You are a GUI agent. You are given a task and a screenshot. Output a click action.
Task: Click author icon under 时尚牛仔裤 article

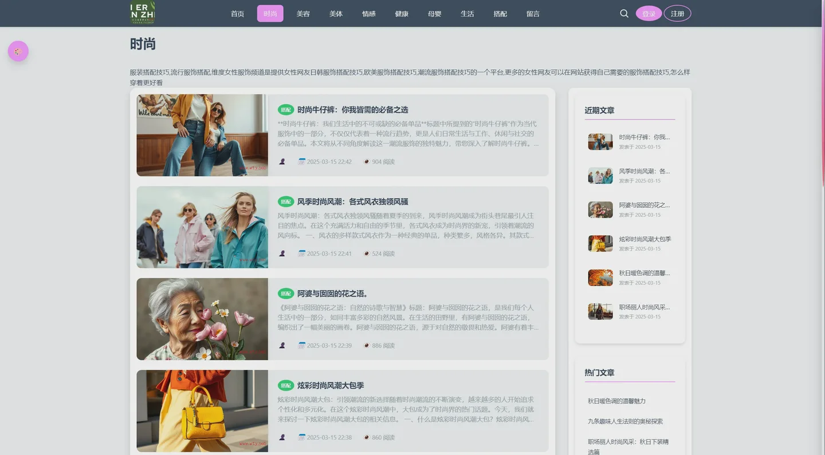[x=282, y=162]
